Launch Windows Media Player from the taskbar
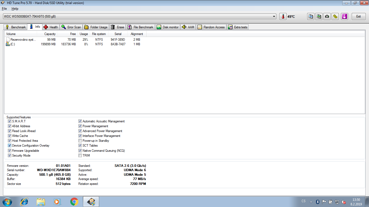369x207 pixels. 57,202
